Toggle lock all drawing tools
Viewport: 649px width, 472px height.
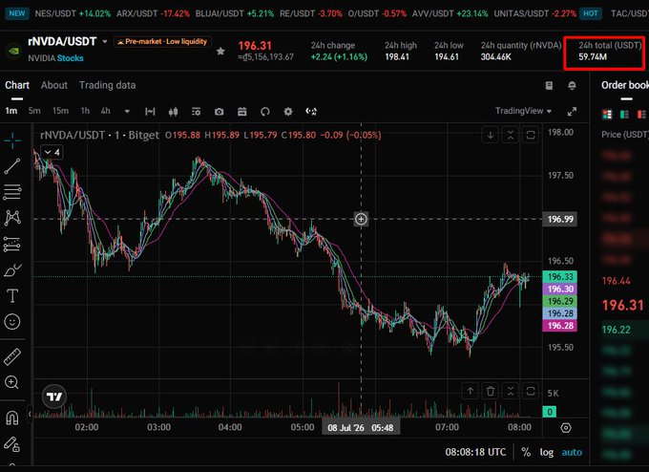point(12,444)
